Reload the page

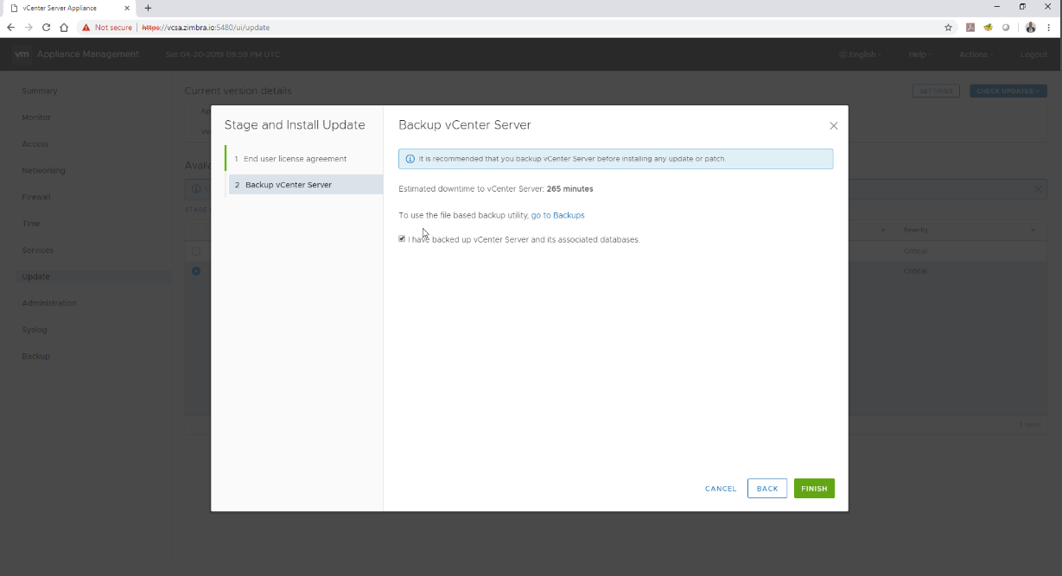coord(47,28)
